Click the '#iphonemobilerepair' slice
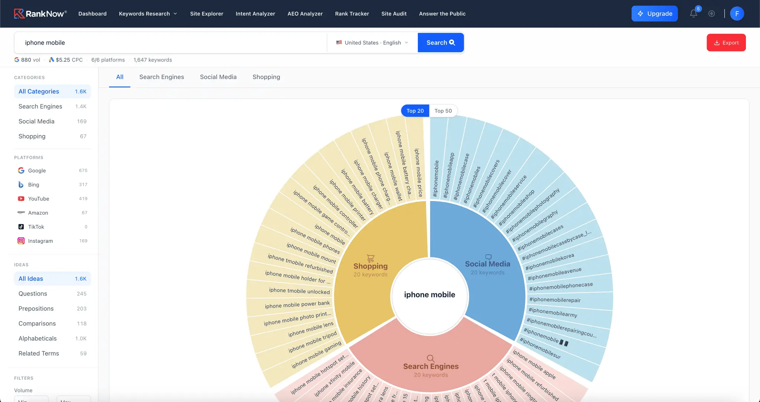 tap(569, 300)
